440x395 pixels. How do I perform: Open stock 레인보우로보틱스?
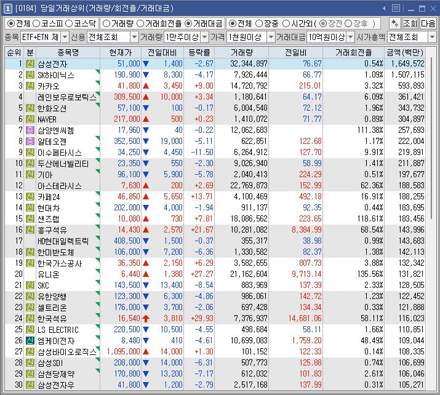coord(67,97)
